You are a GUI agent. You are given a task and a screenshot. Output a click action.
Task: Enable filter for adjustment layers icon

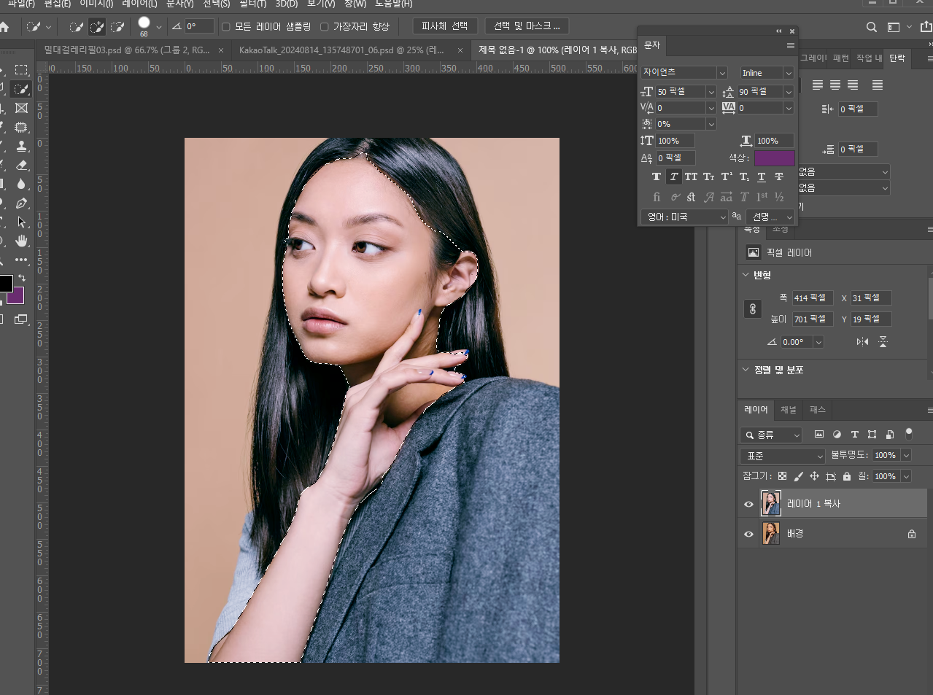tap(837, 434)
